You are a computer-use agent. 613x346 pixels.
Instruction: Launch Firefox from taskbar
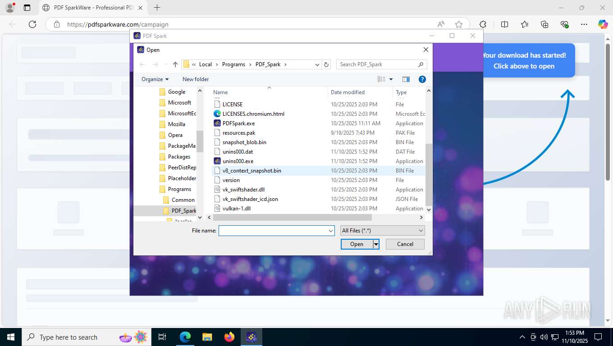[229, 337]
